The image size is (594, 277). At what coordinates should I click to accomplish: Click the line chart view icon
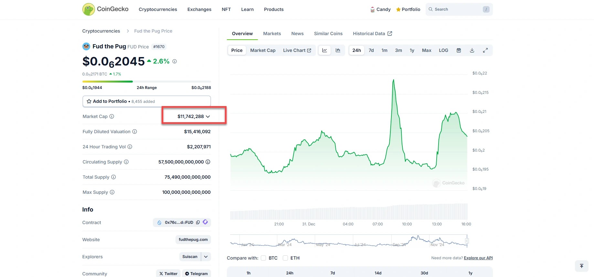coord(324,50)
